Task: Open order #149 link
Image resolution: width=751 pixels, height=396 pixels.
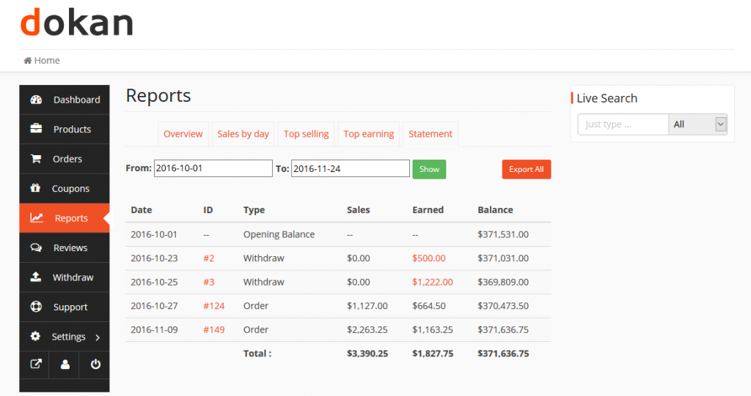Action: click(213, 330)
